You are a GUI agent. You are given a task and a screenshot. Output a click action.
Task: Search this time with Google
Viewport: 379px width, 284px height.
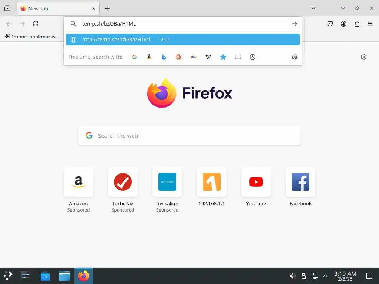pyautogui.click(x=134, y=57)
